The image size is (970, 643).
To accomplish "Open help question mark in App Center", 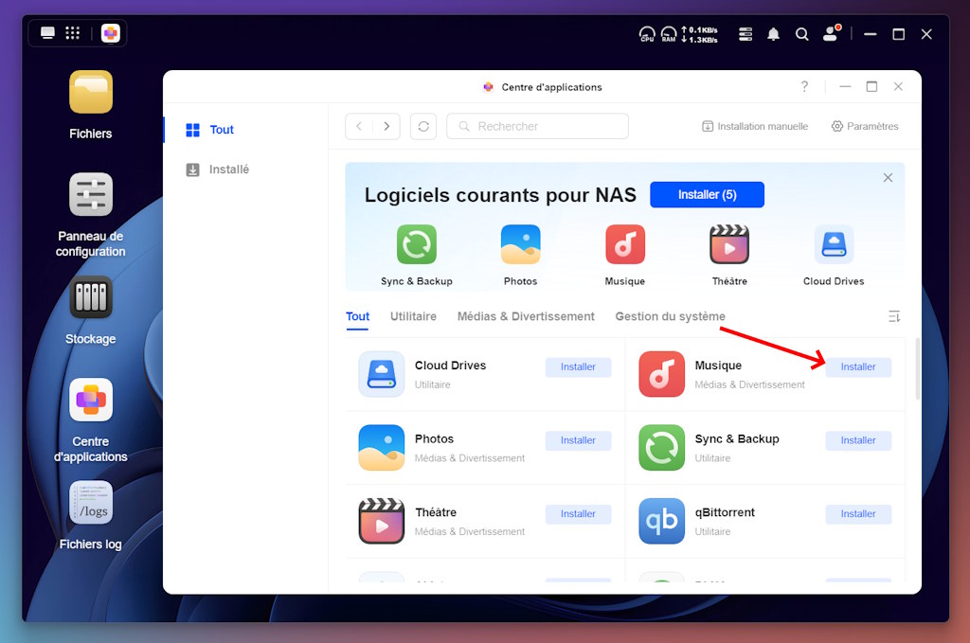I will 804,86.
